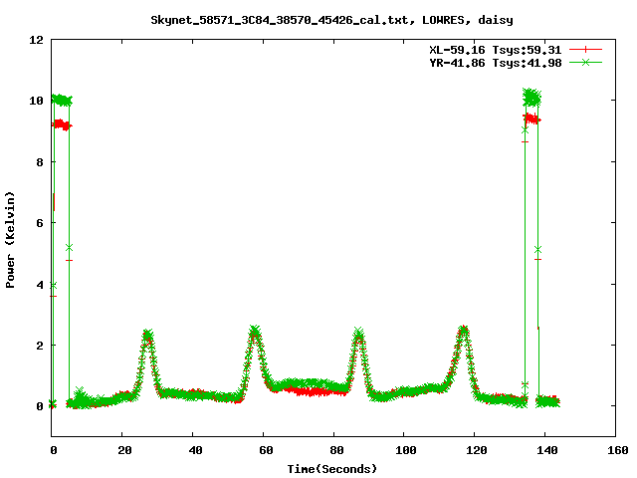
Task: Click the green calibration plateau near 136 seconds
Action: (x=532, y=97)
